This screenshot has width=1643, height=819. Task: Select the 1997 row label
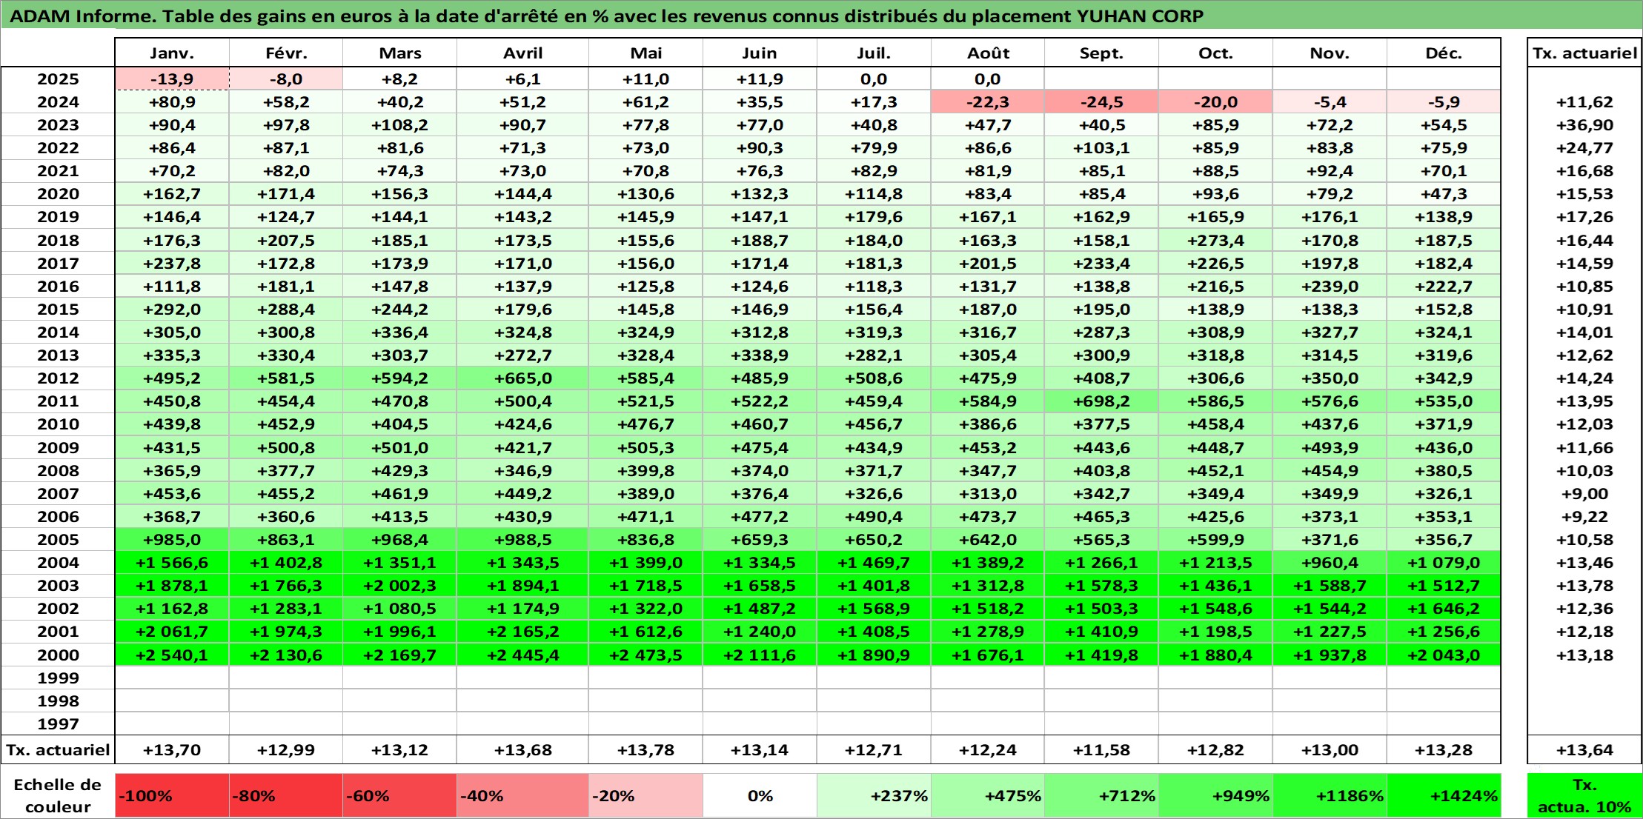click(58, 724)
